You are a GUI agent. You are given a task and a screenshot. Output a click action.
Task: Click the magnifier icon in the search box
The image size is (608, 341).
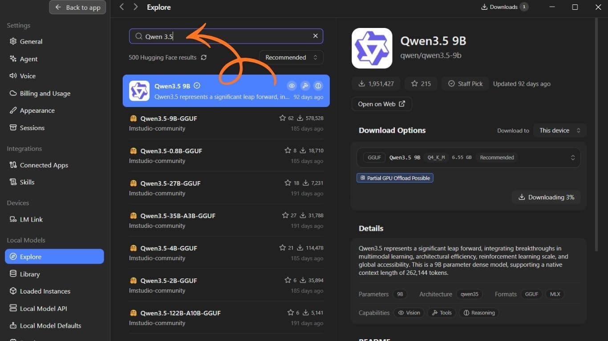(138, 36)
